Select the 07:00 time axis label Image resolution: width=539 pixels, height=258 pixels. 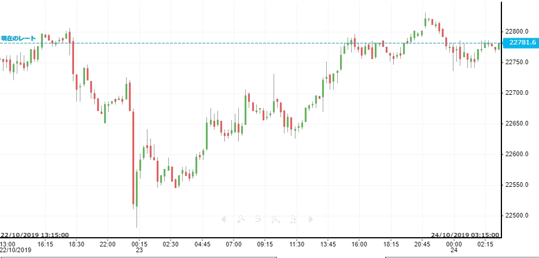click(234, 244)
